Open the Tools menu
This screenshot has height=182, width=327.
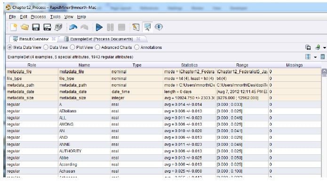55,16
